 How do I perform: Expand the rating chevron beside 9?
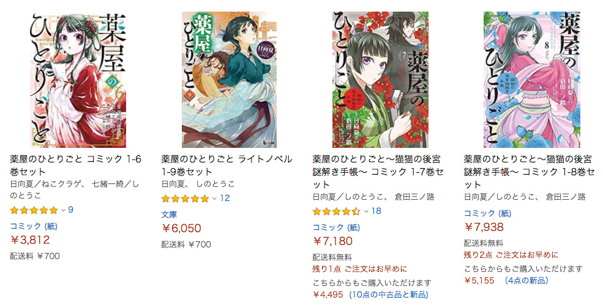tap(63, 210)
